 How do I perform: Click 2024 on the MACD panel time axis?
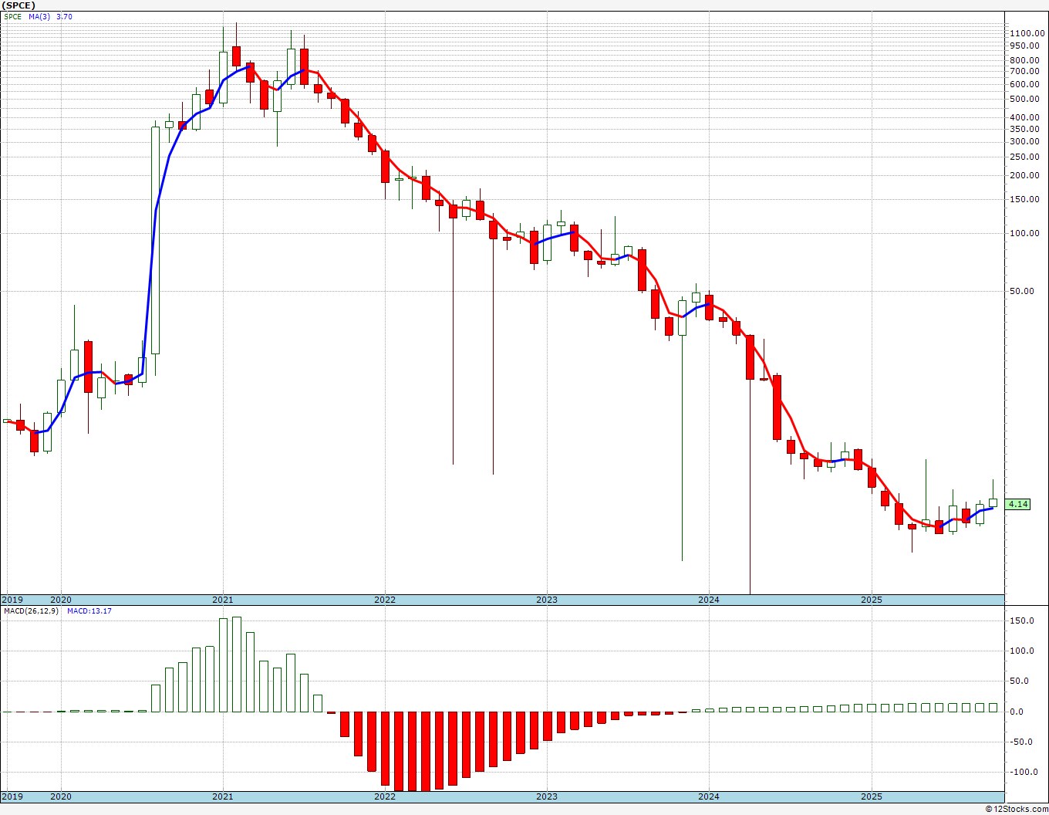pos(708,796)
